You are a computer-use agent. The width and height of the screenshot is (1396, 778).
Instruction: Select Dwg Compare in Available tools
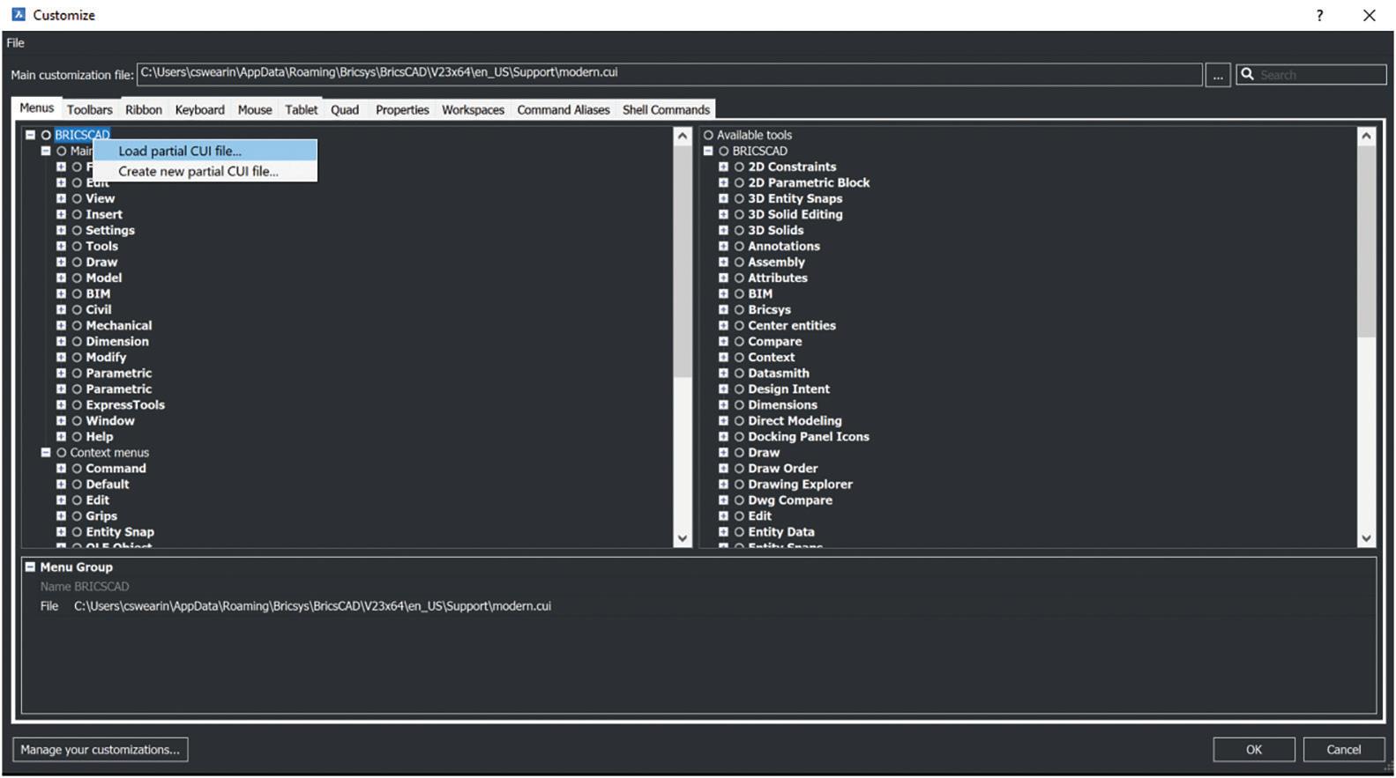click(790, 500)
